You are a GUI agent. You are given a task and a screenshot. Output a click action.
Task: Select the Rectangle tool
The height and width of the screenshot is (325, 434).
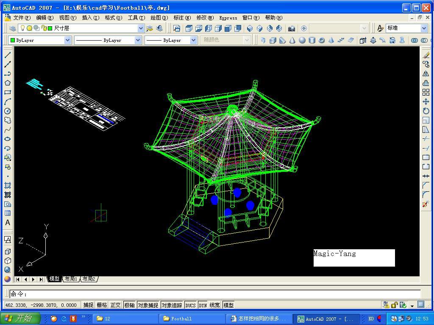tap(8, 92)
